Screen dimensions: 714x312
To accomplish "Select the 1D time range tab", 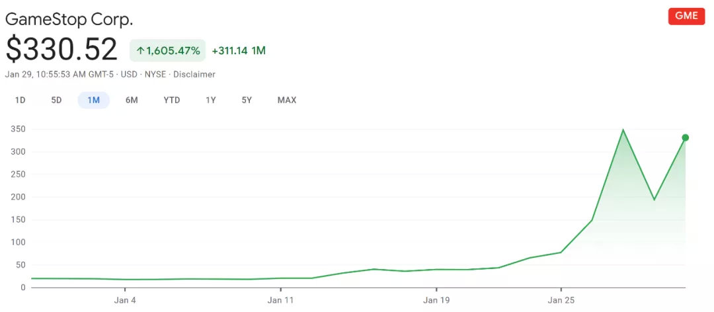I will pyautogui.click(x=20, y=100).
